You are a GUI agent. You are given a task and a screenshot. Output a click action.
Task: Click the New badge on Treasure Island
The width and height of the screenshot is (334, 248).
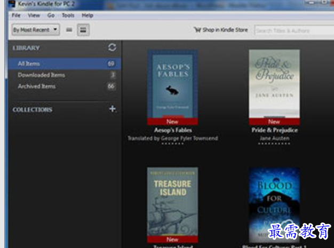[x=172, y=239]
